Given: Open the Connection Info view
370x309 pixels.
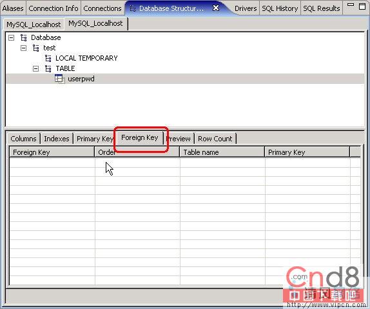Looking at the screenshot, I should [54, 8].
